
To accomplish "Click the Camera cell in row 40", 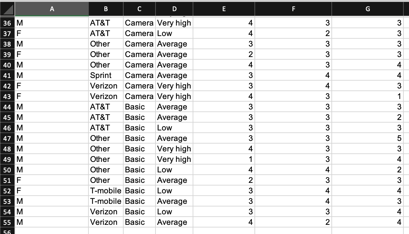I will (139, 65).
